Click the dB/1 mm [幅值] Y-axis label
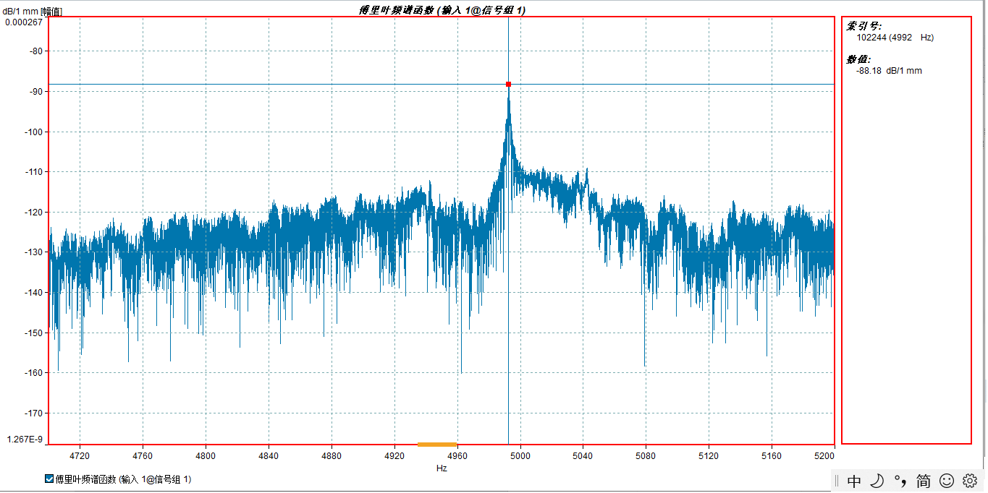The image size is (988, 493). (x=32, y=11)
